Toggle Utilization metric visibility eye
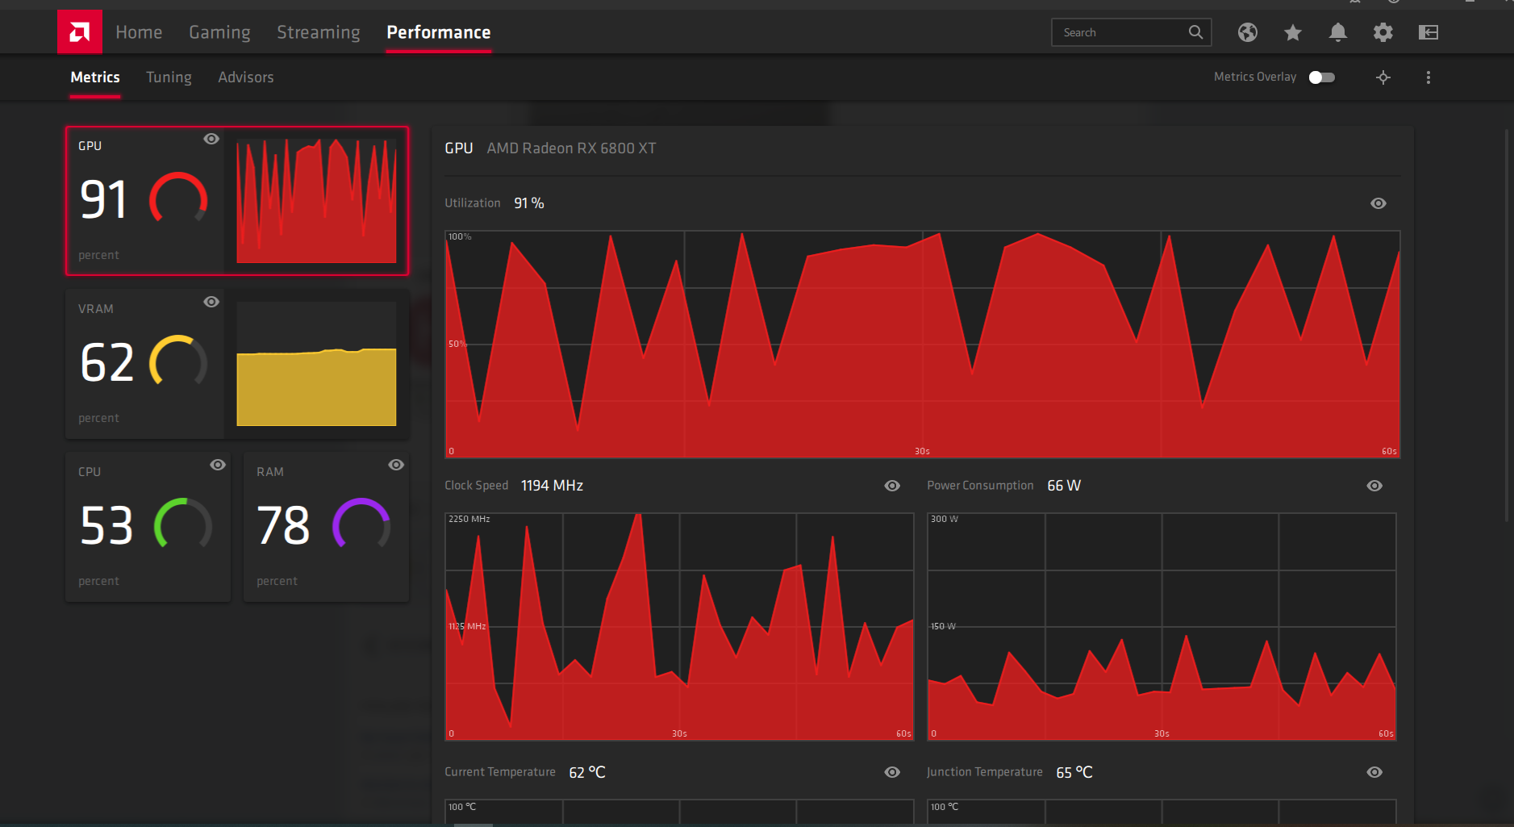This screenshot has width=1514, height=827. point(1378,203)
